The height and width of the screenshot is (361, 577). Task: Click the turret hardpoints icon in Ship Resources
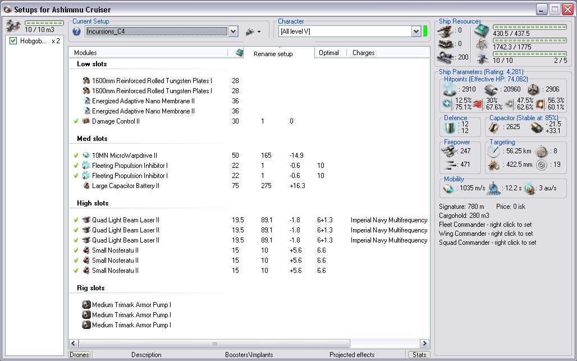445,31
